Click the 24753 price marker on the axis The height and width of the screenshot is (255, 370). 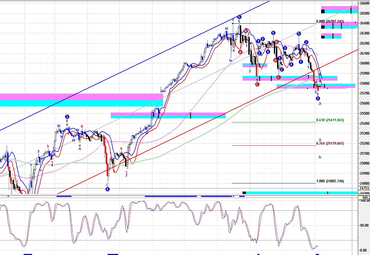(x=364, y=188)
